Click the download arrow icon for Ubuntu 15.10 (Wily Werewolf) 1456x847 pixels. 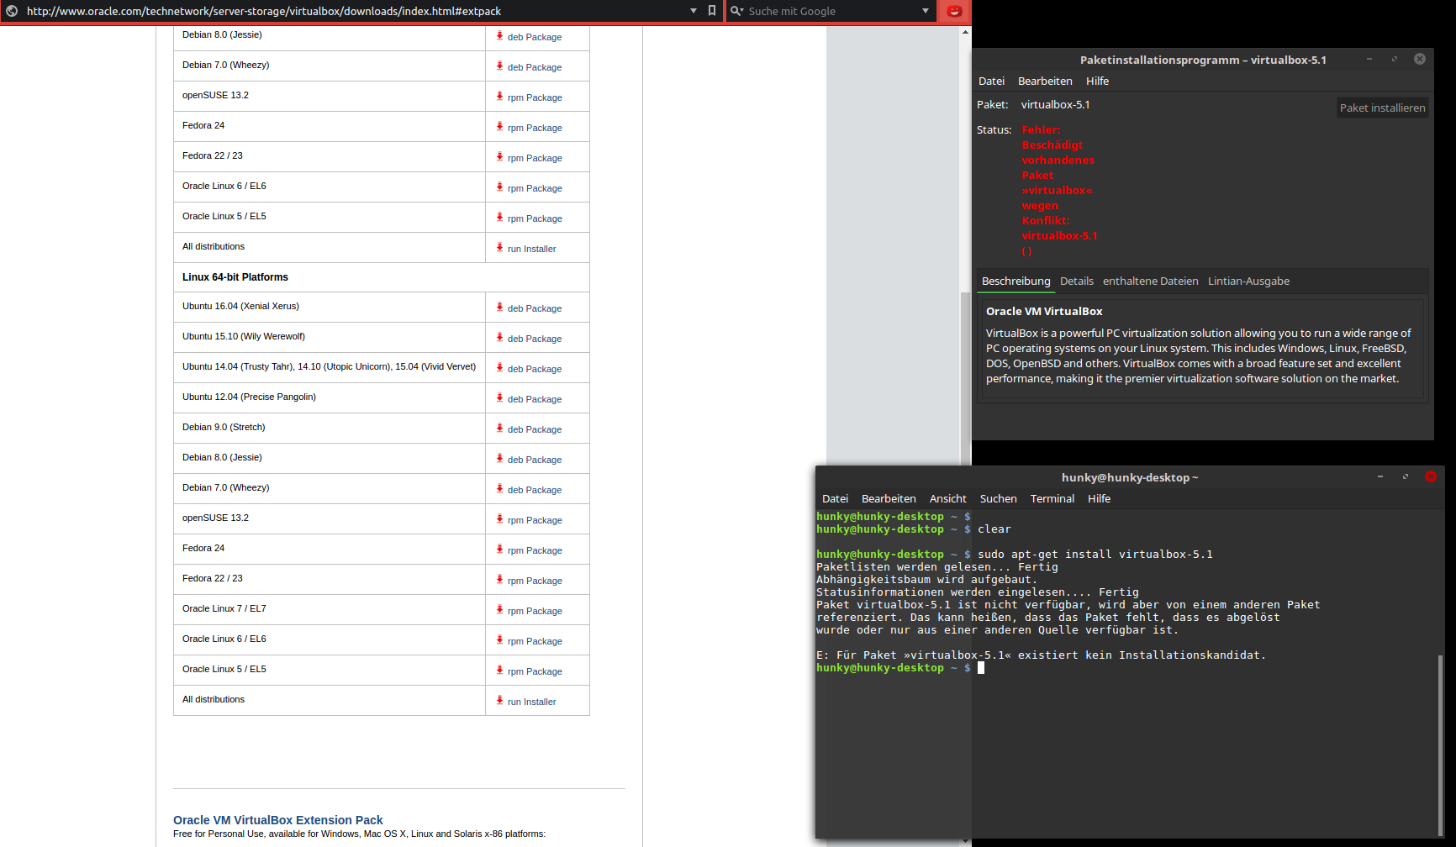coord(499,337)
